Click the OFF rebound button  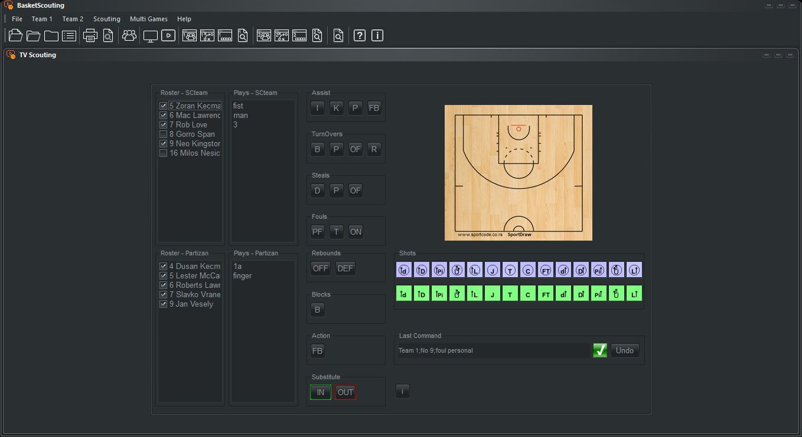(x=321, y=268)
